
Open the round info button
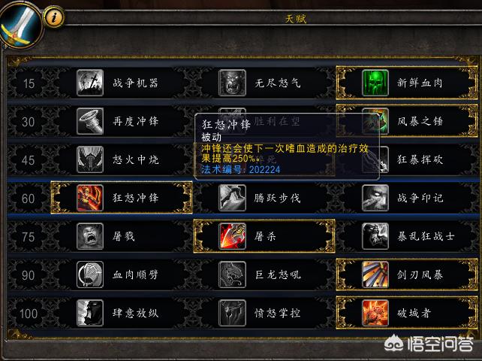pos(54,17)
